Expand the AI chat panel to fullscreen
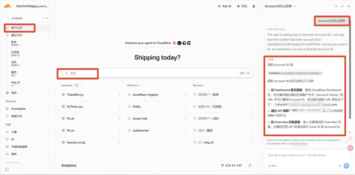 click(342, 6)
